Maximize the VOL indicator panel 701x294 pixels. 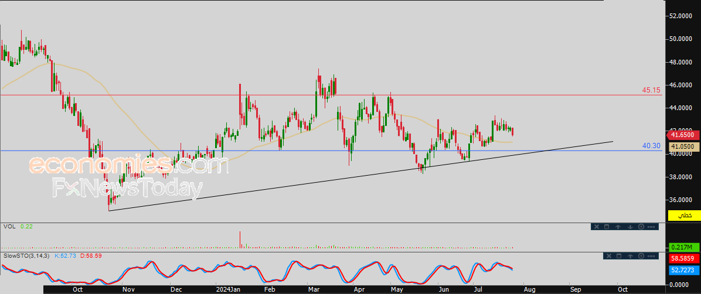click(x=607, y=227)
